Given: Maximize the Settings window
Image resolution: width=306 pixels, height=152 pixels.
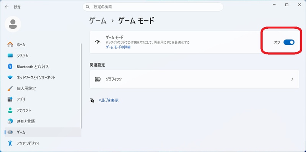Looking at the screenshot, I should [286, 5].
